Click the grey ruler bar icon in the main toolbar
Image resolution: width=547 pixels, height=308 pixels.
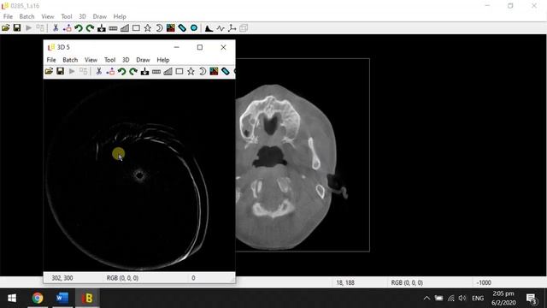click(x=113, y=28)
